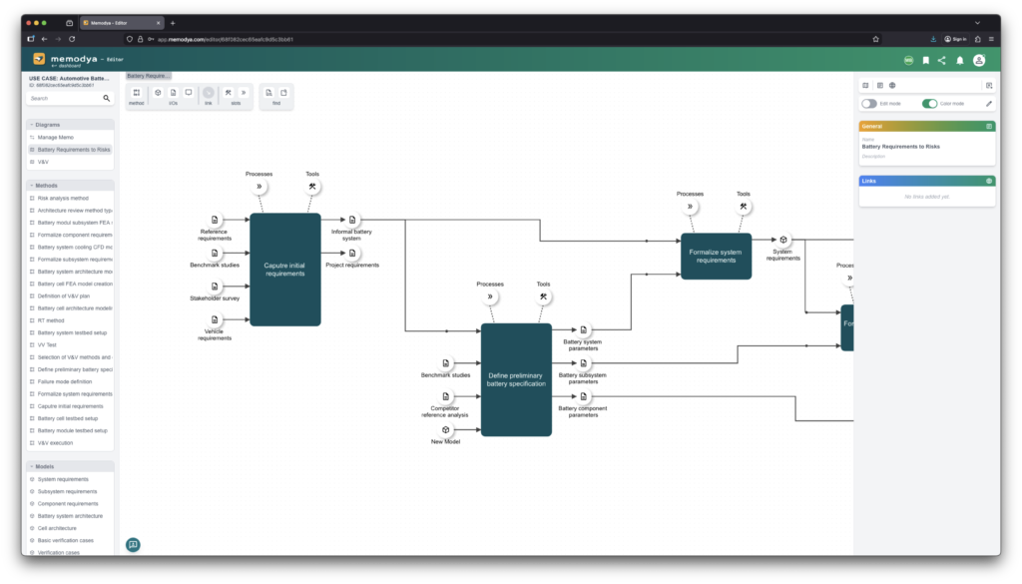Click the sidebar Search input field
This screenshot has height=584, width=1022.
pos(63,99)
